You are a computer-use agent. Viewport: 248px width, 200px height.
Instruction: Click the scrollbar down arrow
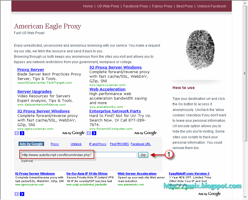[x=245, y=197]
